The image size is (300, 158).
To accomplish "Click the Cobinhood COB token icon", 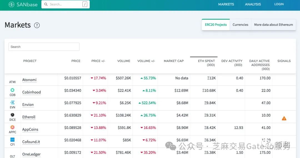I will tap(12, 90).
